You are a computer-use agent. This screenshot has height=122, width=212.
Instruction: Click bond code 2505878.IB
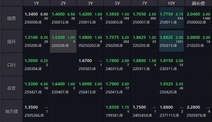(196, 115)
